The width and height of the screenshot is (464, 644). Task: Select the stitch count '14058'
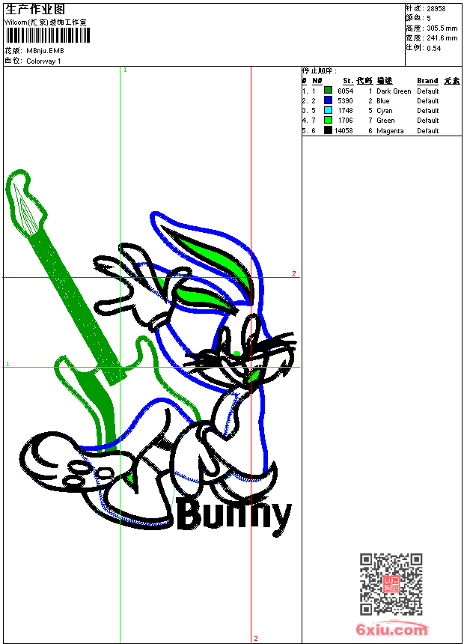coord(344,131)
